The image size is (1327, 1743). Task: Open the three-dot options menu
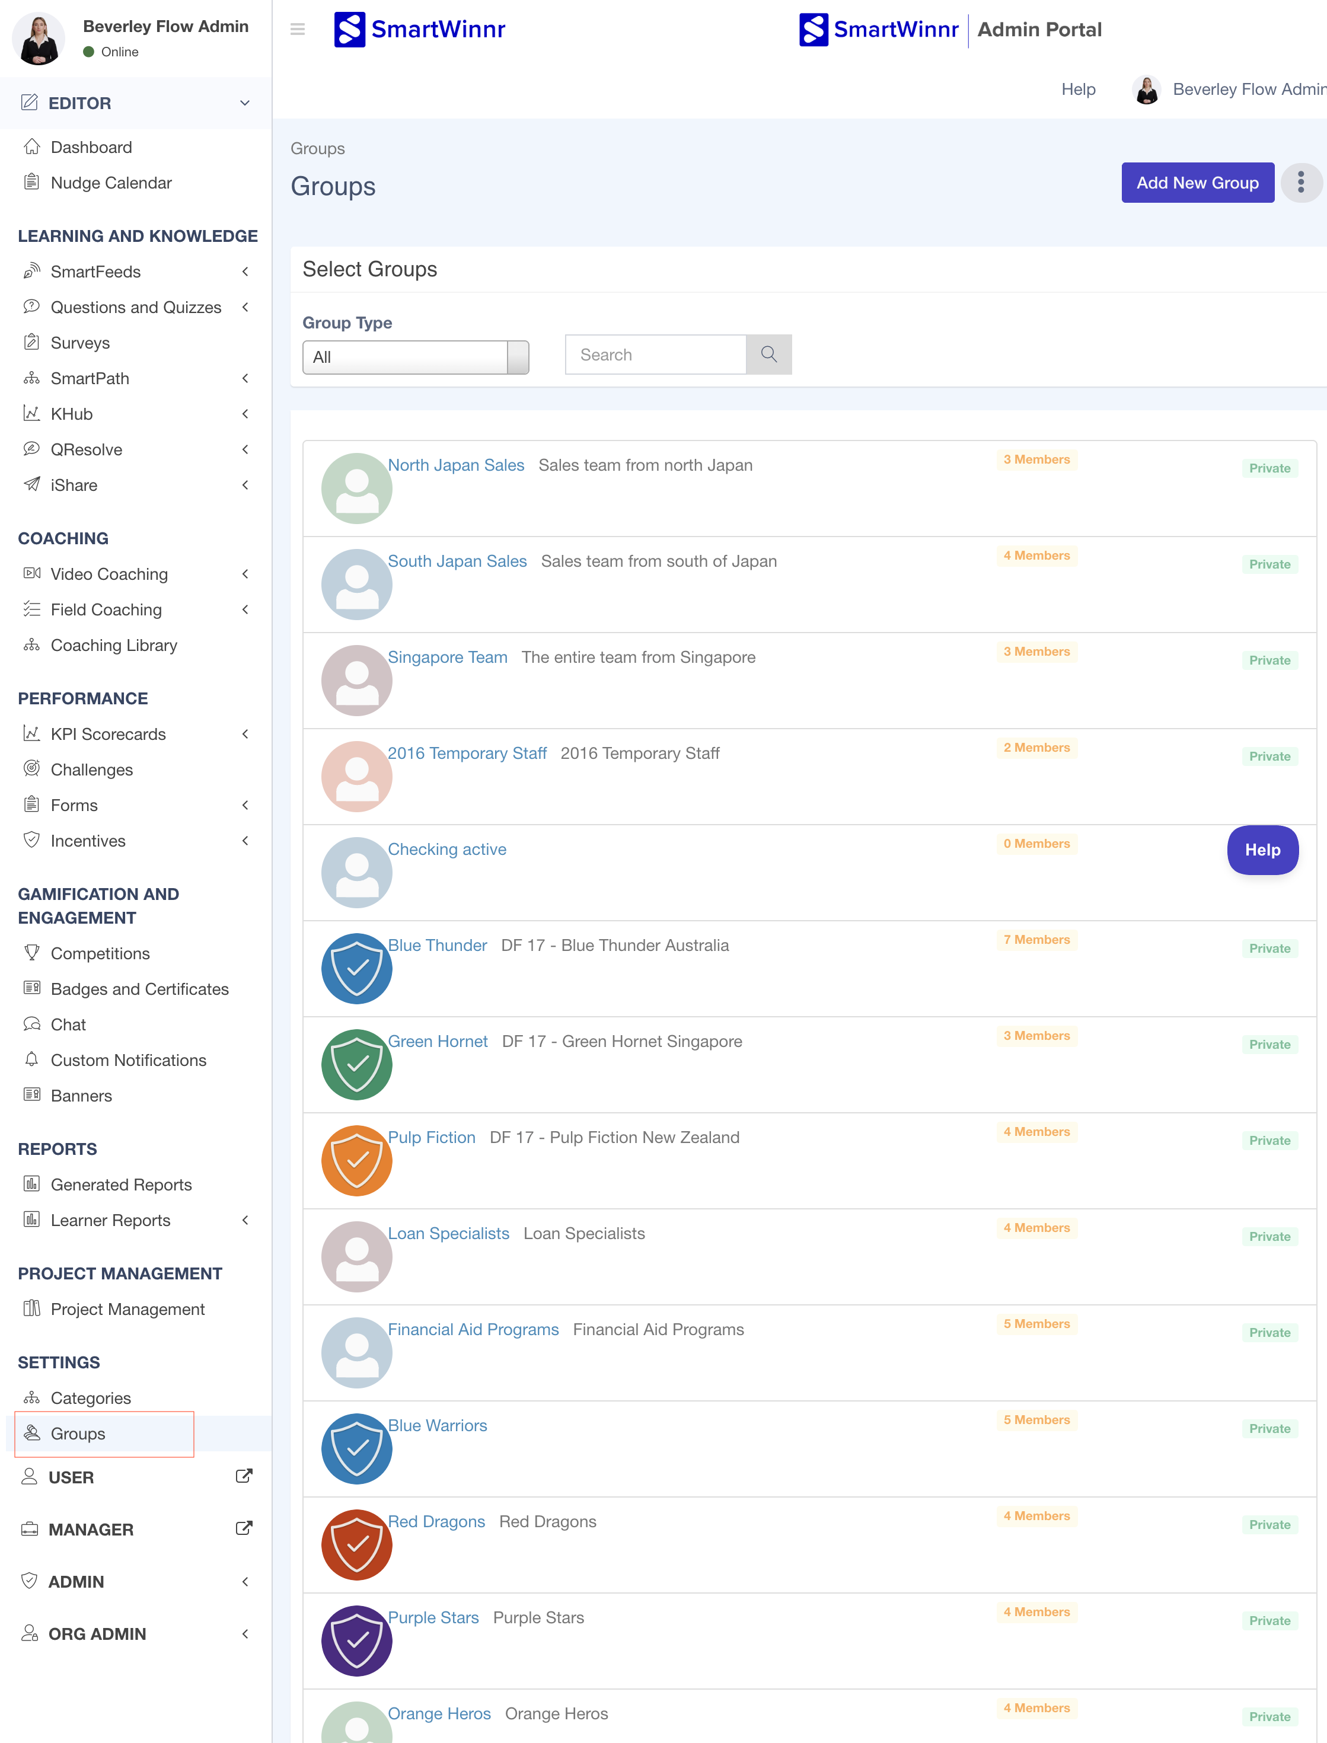(1300, 183)
